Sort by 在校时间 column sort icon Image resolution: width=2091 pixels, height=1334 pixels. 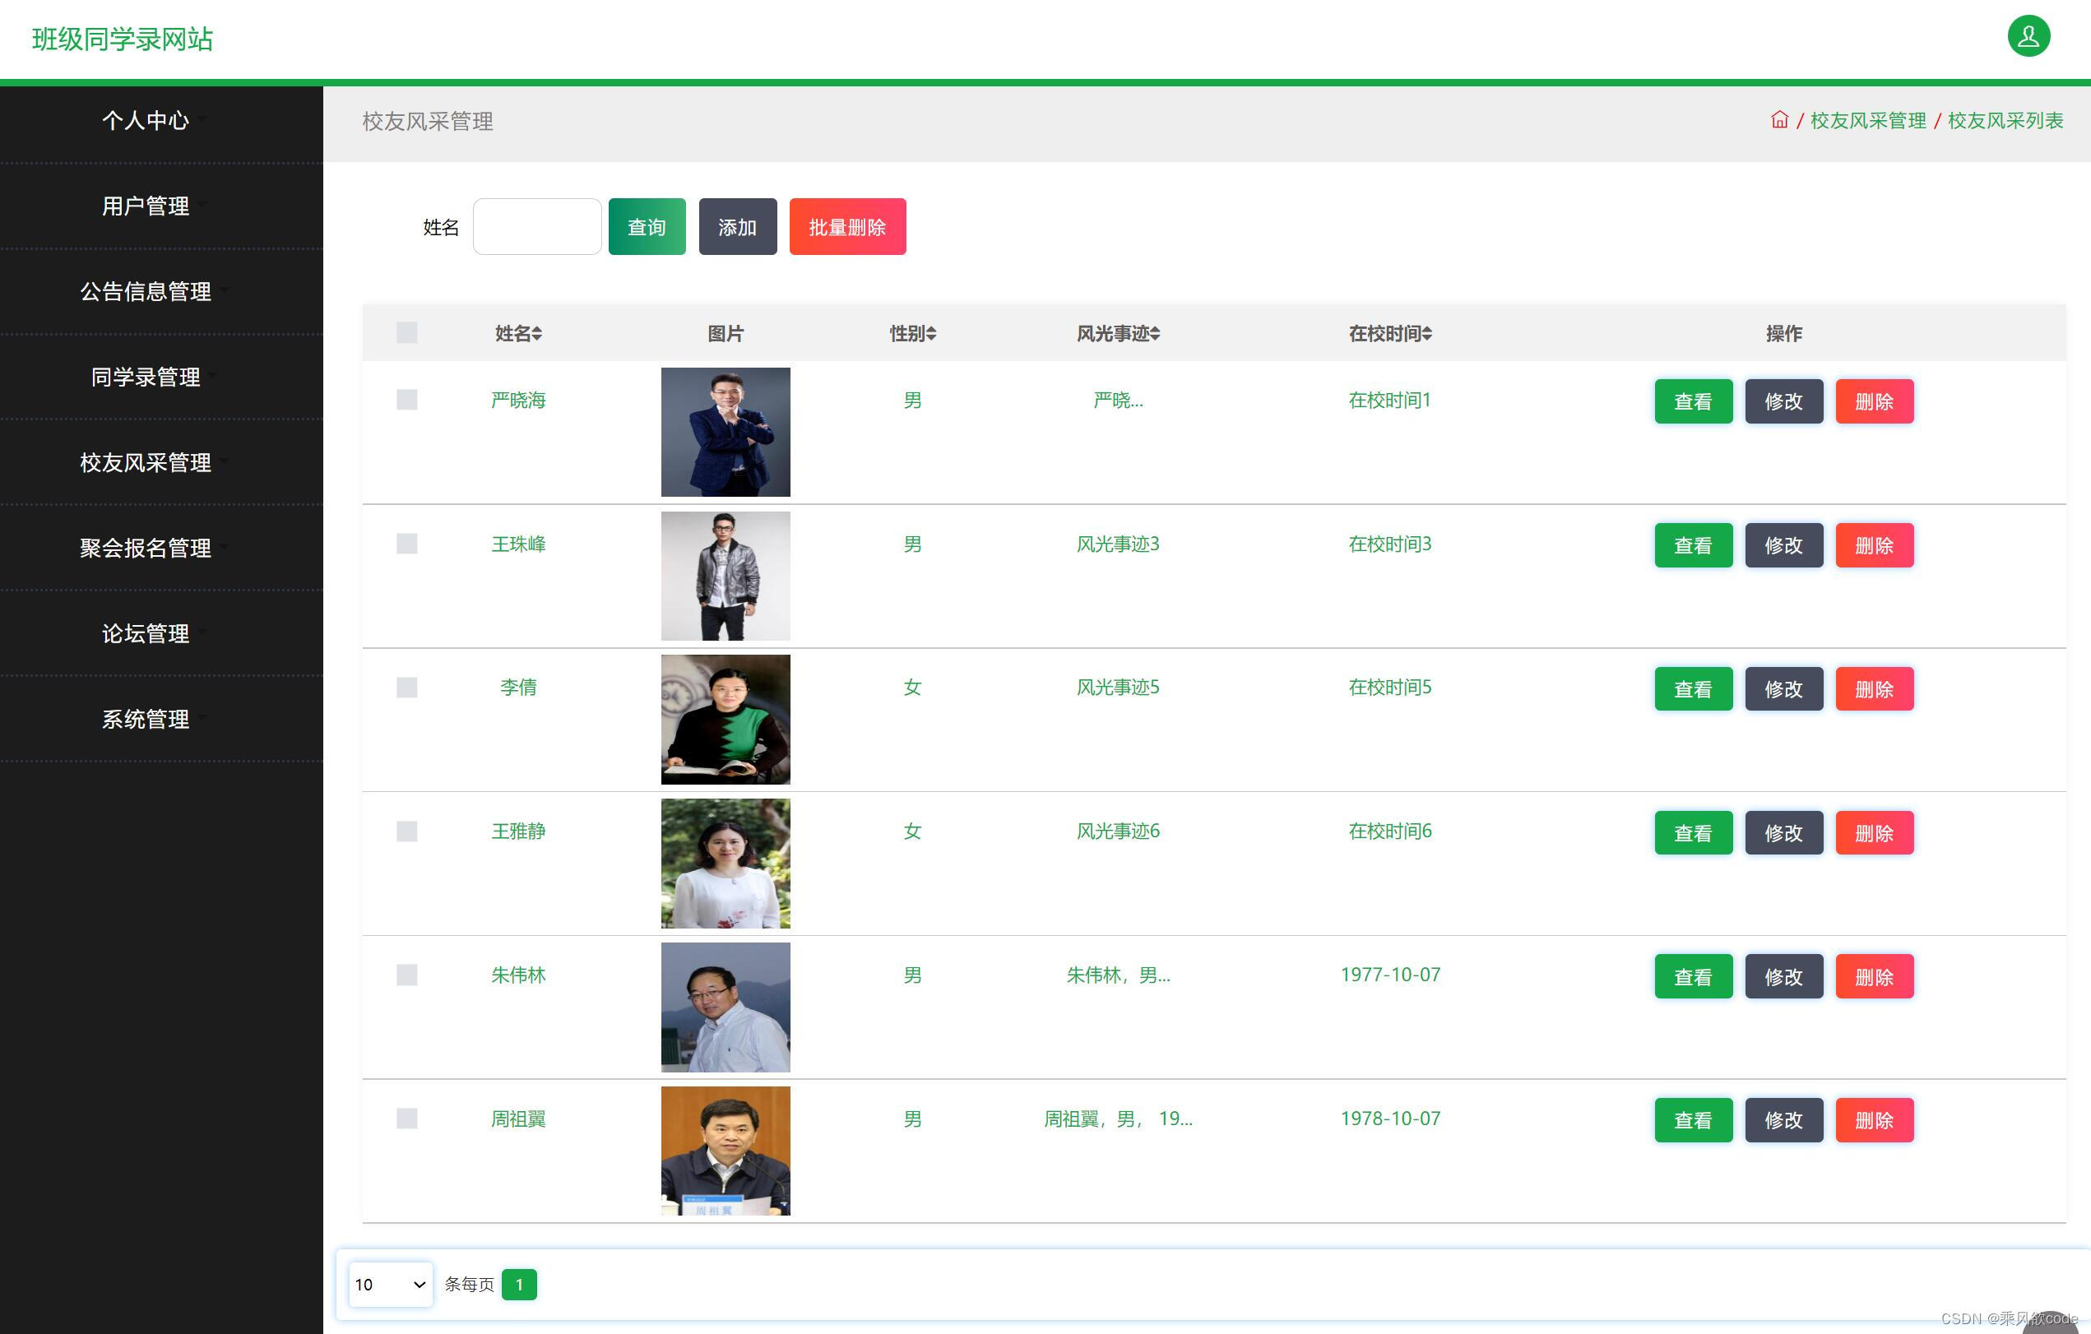1426,334
